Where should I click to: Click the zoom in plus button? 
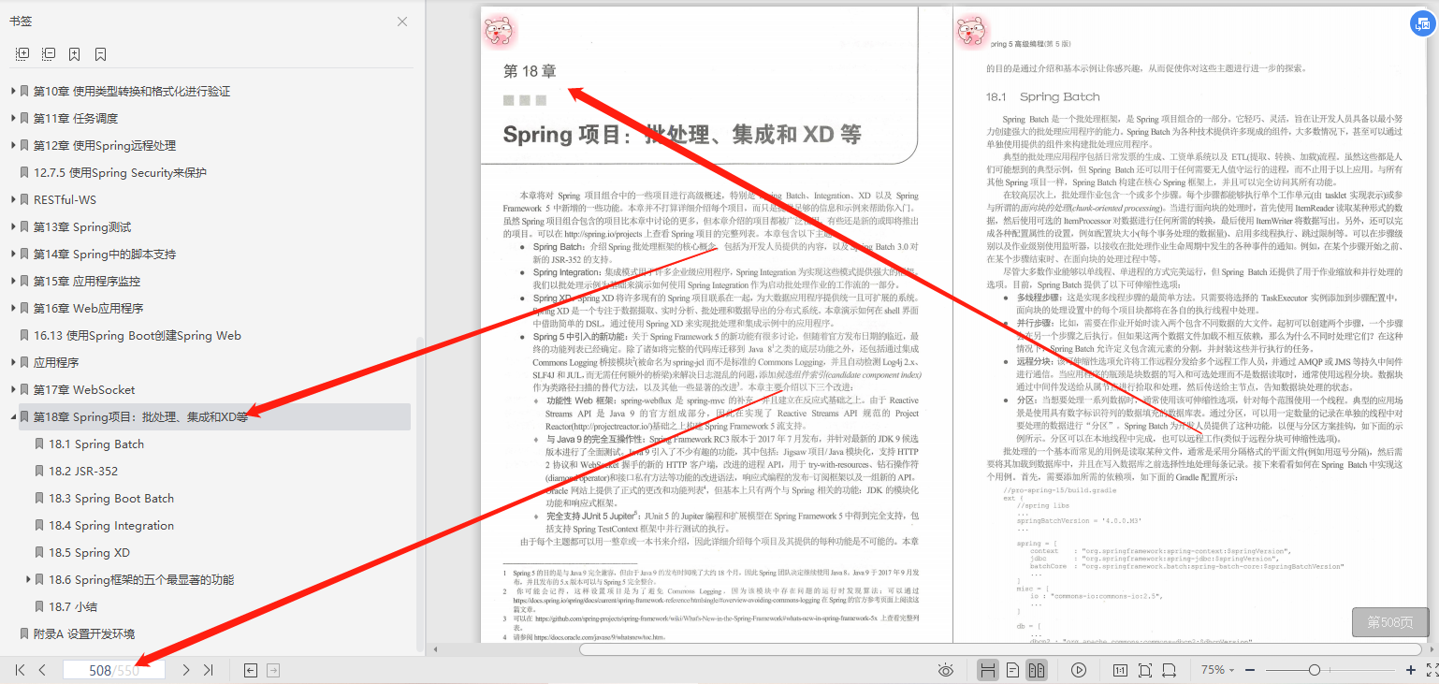1411,670
